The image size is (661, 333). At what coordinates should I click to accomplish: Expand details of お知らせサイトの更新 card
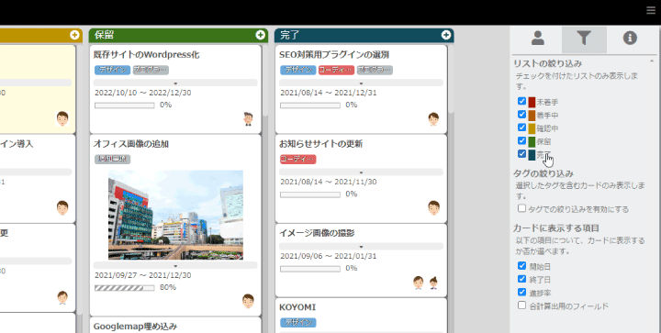click(361, 172)
